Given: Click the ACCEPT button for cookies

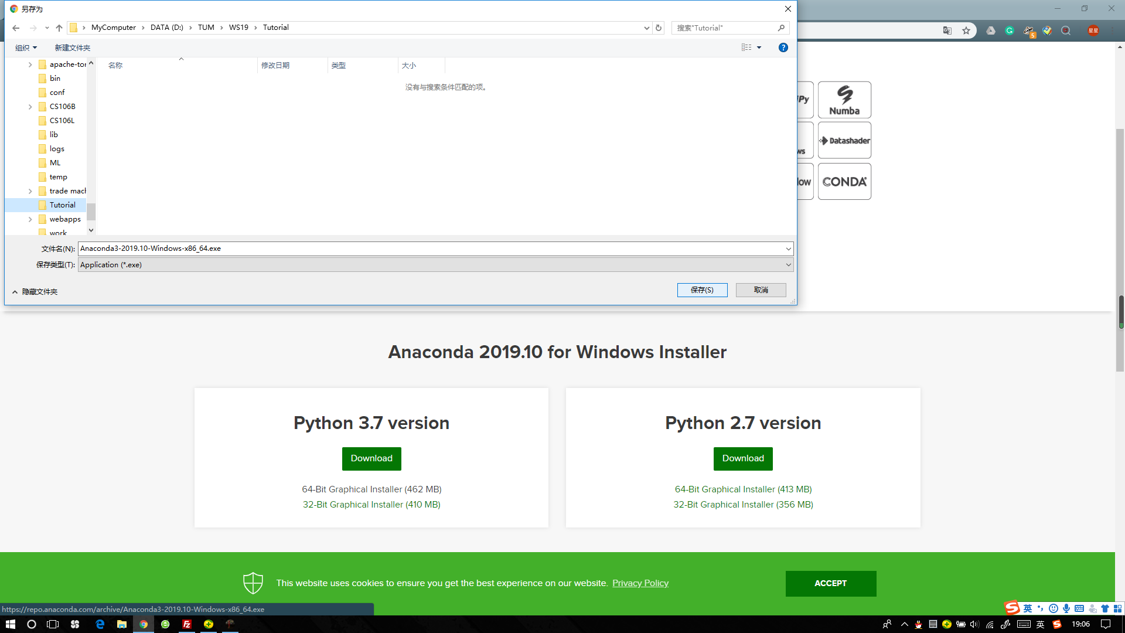Looking at the screenshot, I should pos(831,583).
